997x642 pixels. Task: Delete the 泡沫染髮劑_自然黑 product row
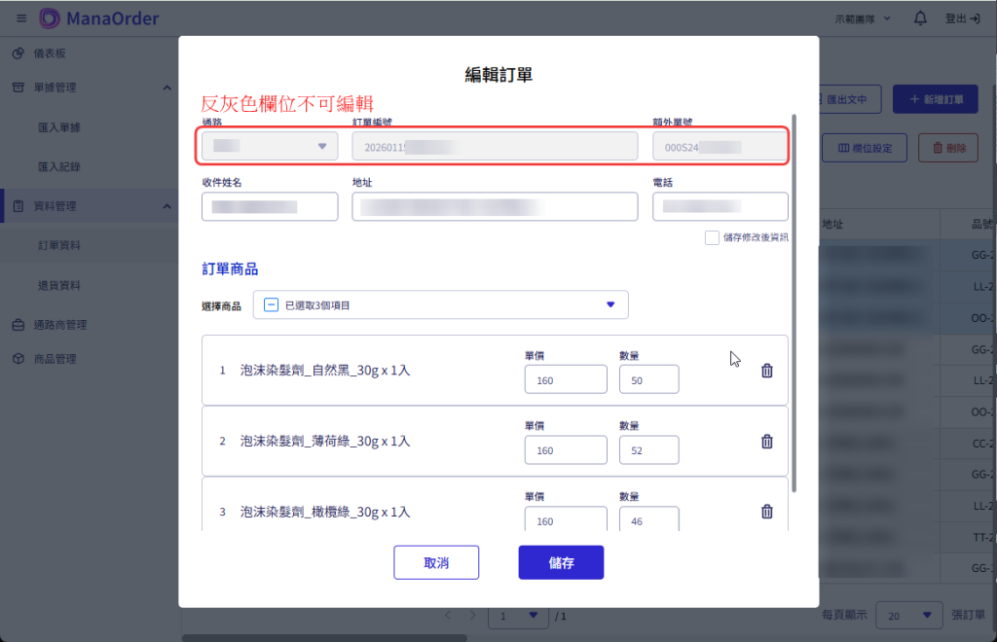coord(766,371)
